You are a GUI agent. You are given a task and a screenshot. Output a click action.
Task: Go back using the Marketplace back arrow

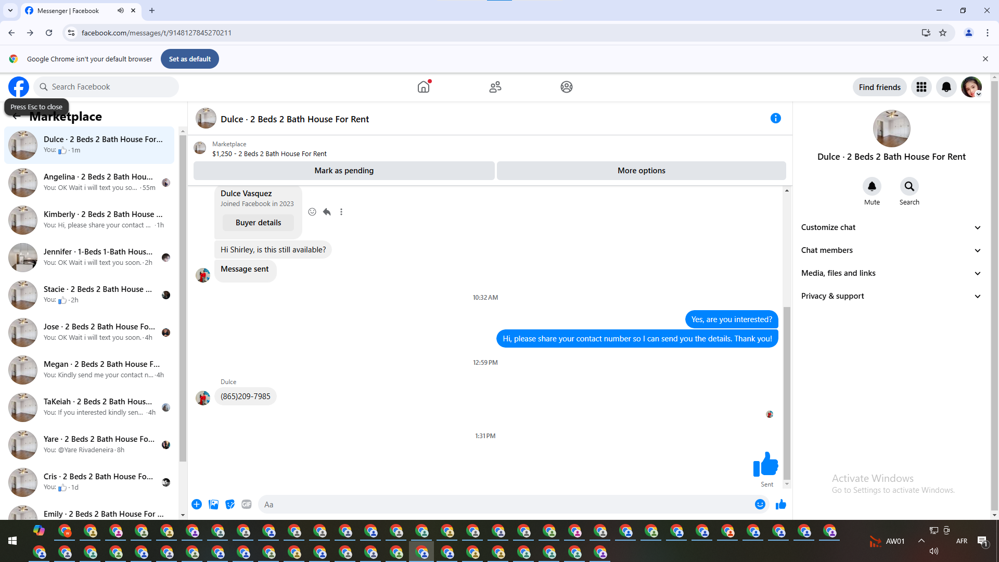point(16,117)
